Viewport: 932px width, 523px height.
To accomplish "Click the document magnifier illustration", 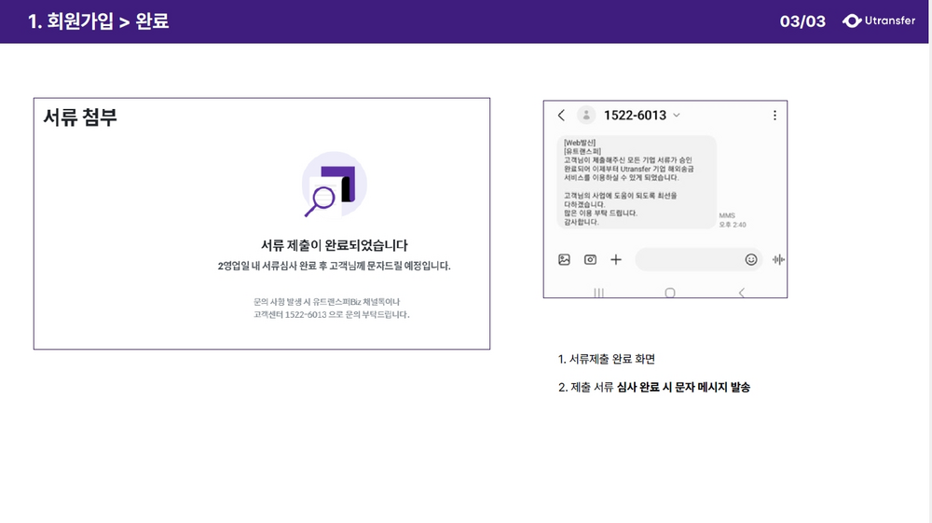I will click(334, 185).
